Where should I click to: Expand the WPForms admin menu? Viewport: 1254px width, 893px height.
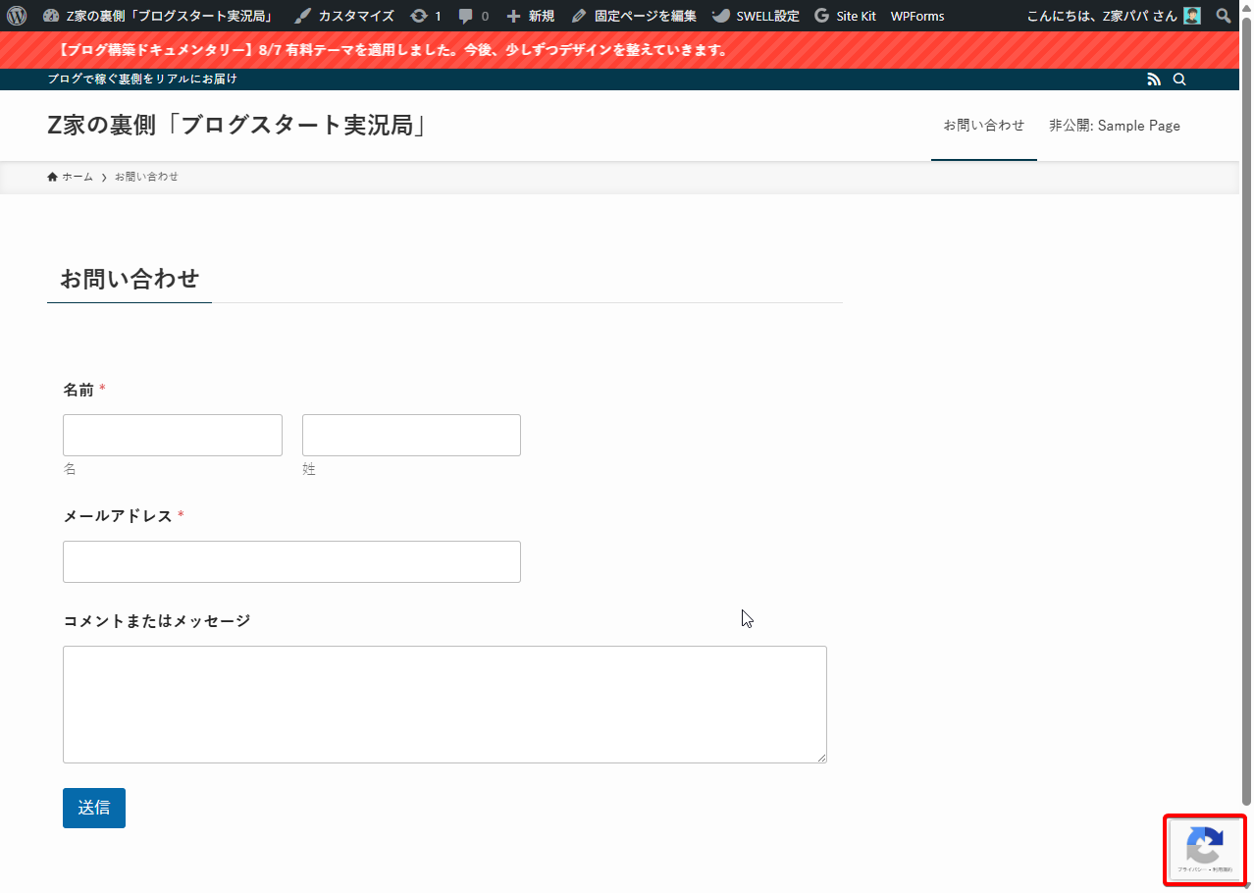(x=917, y=16)
